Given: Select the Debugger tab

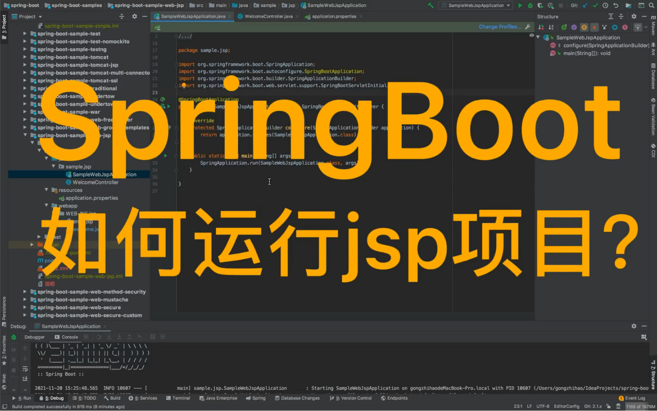Looking at the screenshot, I should (34, 337).
